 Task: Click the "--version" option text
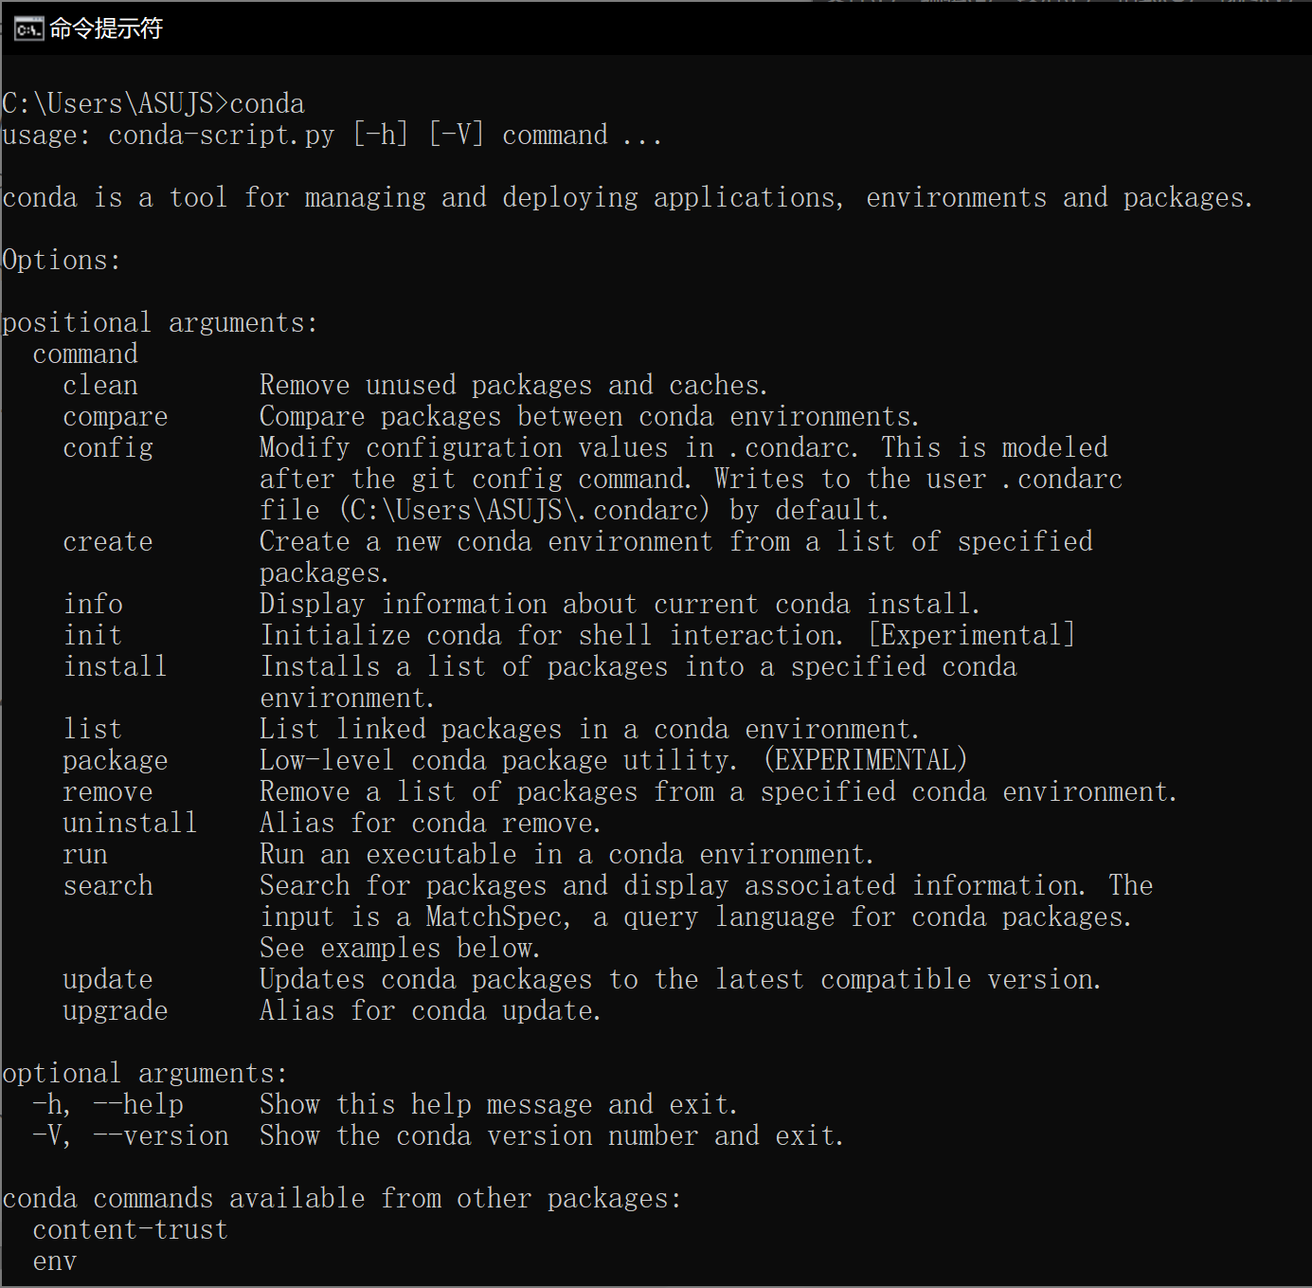161,1136
